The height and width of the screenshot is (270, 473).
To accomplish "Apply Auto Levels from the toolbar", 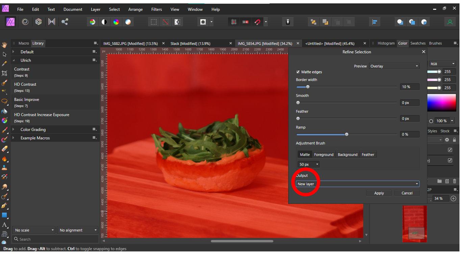I will tap(92, 22).
